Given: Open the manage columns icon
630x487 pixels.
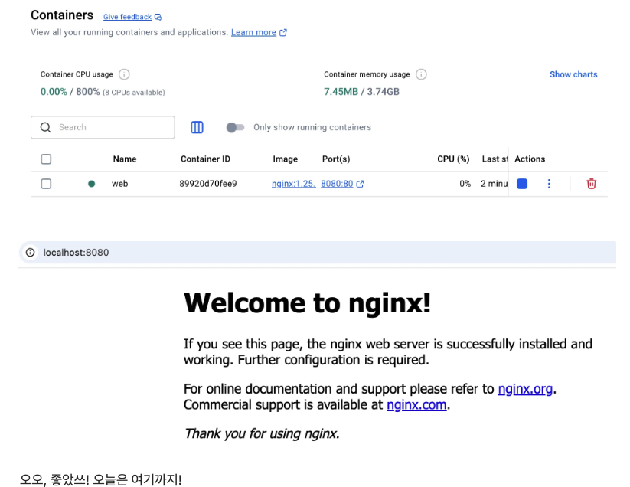Looking at the screenshot, I should 197,127.
